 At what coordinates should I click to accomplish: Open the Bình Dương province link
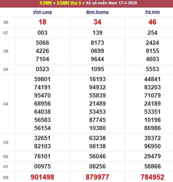point(97,12)
